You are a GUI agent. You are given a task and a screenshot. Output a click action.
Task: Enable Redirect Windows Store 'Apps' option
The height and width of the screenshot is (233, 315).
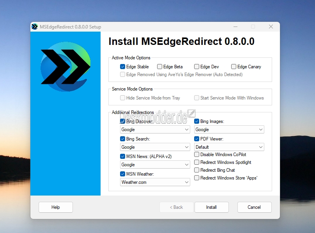(x=196, y=178)
